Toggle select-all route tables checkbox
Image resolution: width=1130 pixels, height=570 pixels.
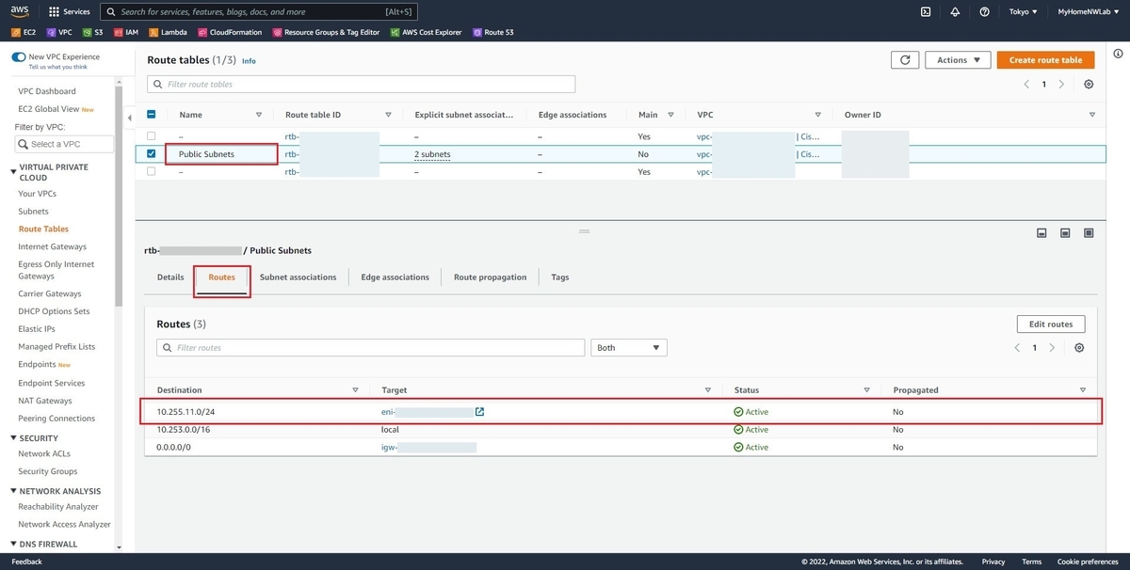pos(152,115)
